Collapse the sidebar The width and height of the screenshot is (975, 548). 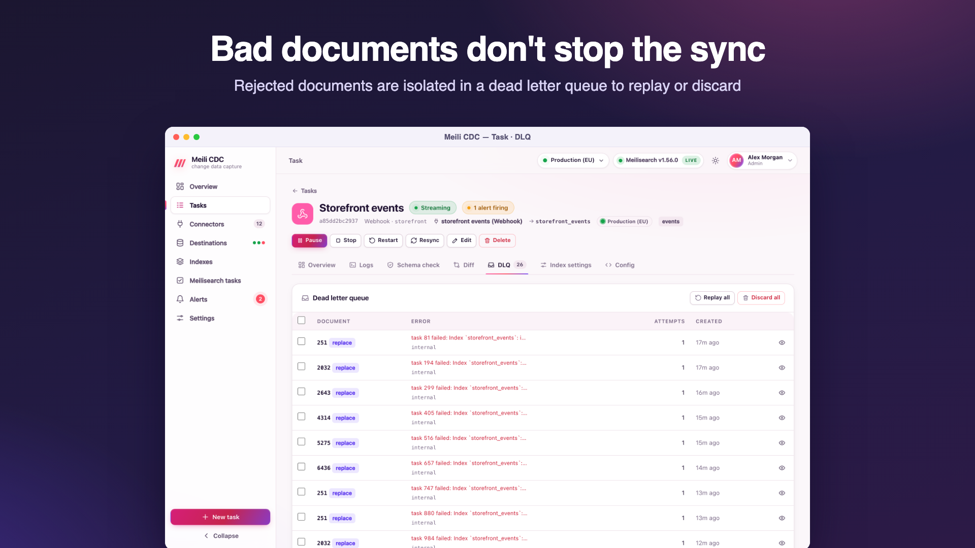pyautogui.click(x=221, y=536)
